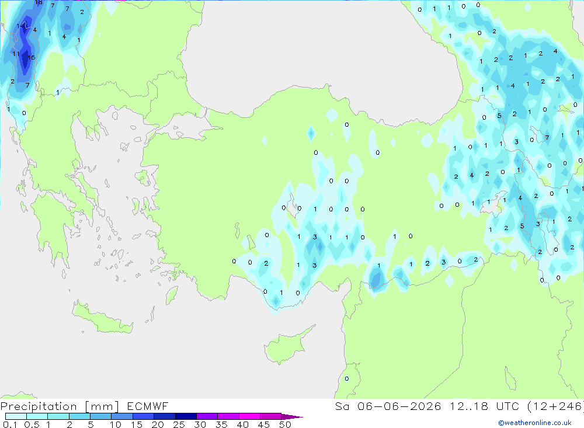Click the 1–2 mm legend color swatch

[58, 416]
